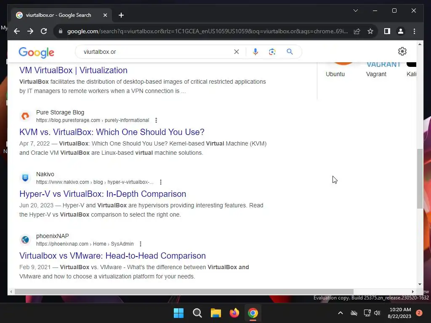This screenshot has width=431, height=323.
Task: Open File Explorer from taskbar
Action: pyautogui.click(x=216, y=313)
